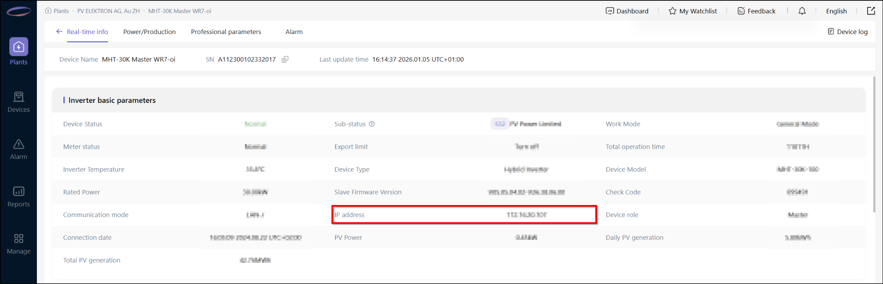Open the Alarm sidebar icon
The width and height of the screenshot is (883, 284).
click(19, 145)
